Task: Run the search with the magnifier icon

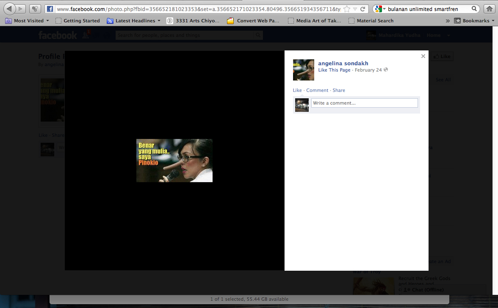Action: pos(474,8)
